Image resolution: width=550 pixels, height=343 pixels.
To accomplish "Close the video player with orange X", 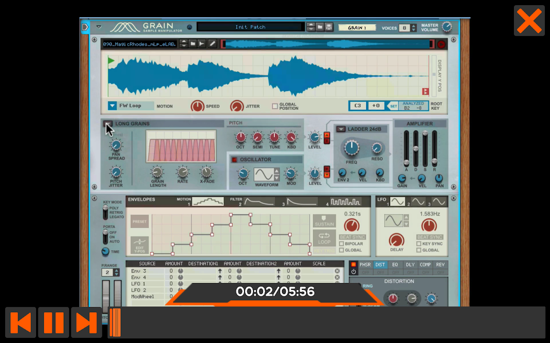I will (x=529, y=21).
